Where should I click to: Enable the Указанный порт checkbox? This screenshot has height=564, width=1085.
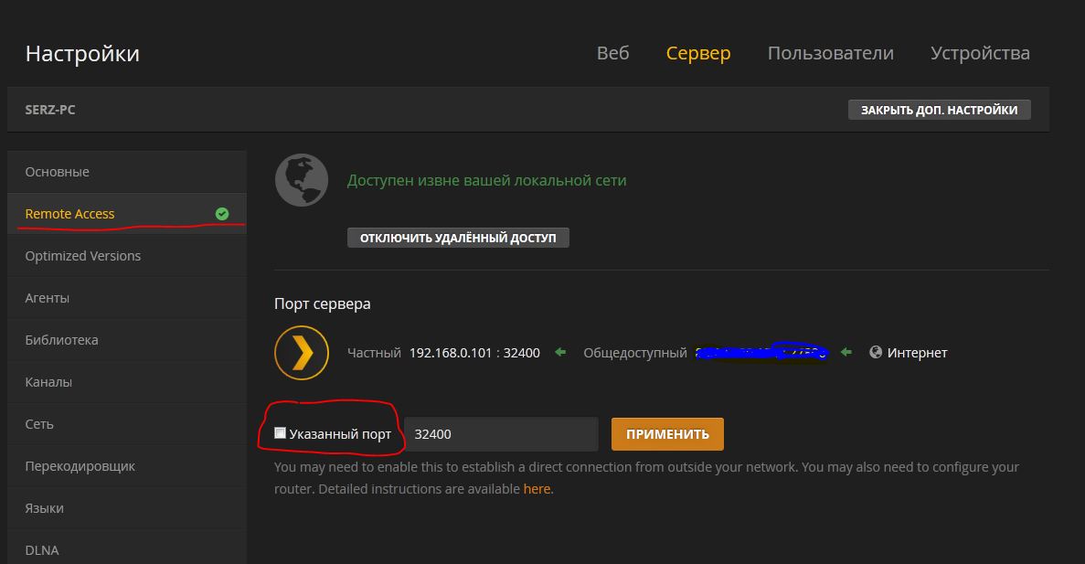coord(281,433)
